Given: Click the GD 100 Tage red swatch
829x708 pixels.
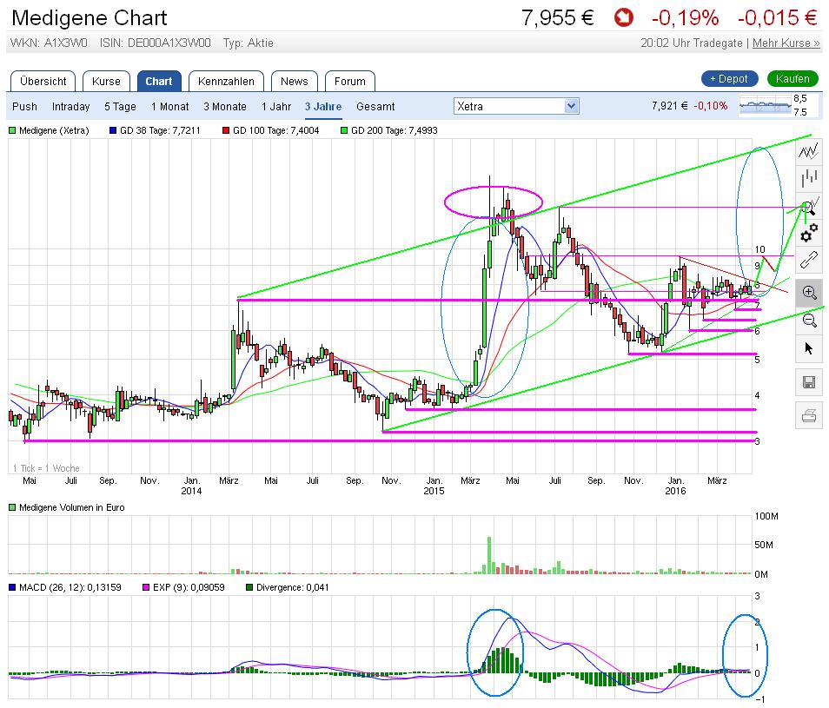Looking at the screenshot, I should pos(226,130).
